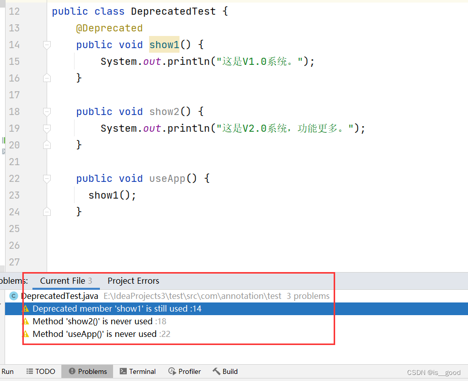The width and height of the screenshot is (468, 381).
Task: Select 'Deprecated member show1 is still used' warning
Action: pos(236,309)
